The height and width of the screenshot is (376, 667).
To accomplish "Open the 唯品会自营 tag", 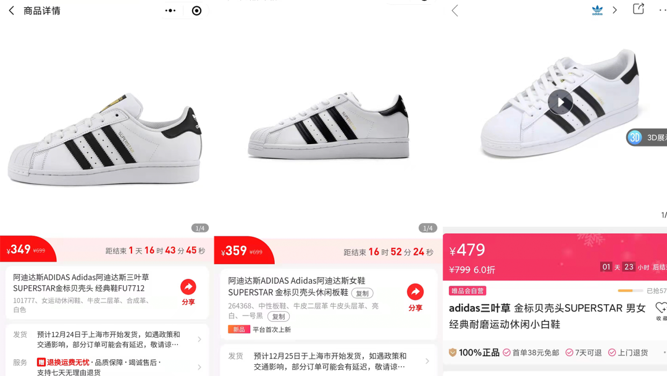I will pos(468,291).
